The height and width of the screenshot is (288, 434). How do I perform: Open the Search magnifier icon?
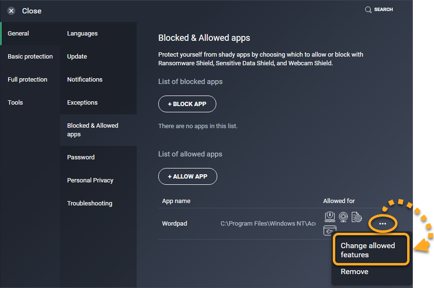368,10
